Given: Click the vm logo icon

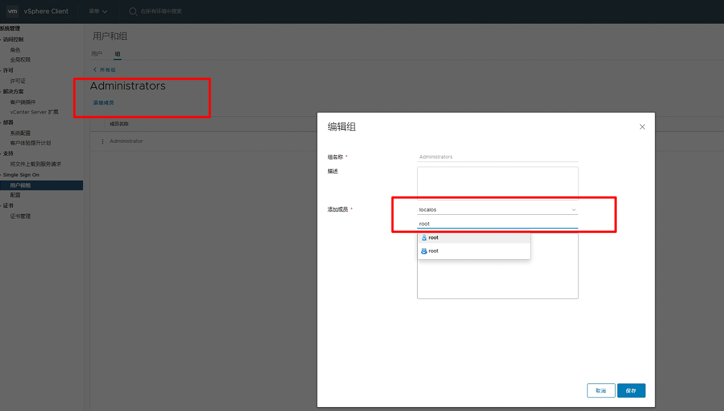Looking at the screenshot, I should (12, 11).
